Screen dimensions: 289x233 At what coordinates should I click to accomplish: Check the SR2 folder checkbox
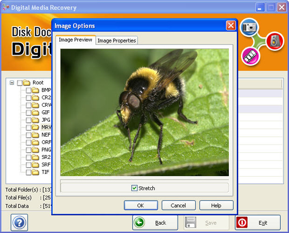[28, 157]
